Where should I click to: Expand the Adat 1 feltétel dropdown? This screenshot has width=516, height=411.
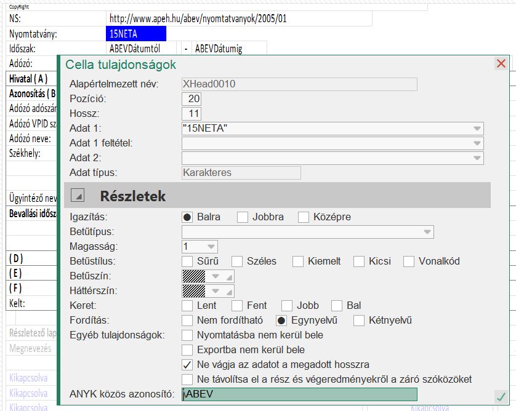(x=477, y=143)
